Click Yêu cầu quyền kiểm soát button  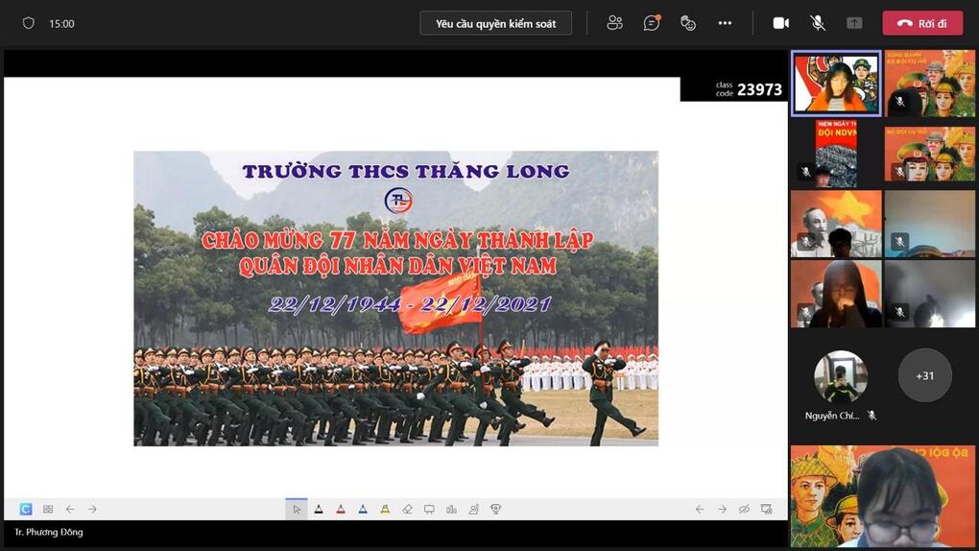[x=496, y=24]
